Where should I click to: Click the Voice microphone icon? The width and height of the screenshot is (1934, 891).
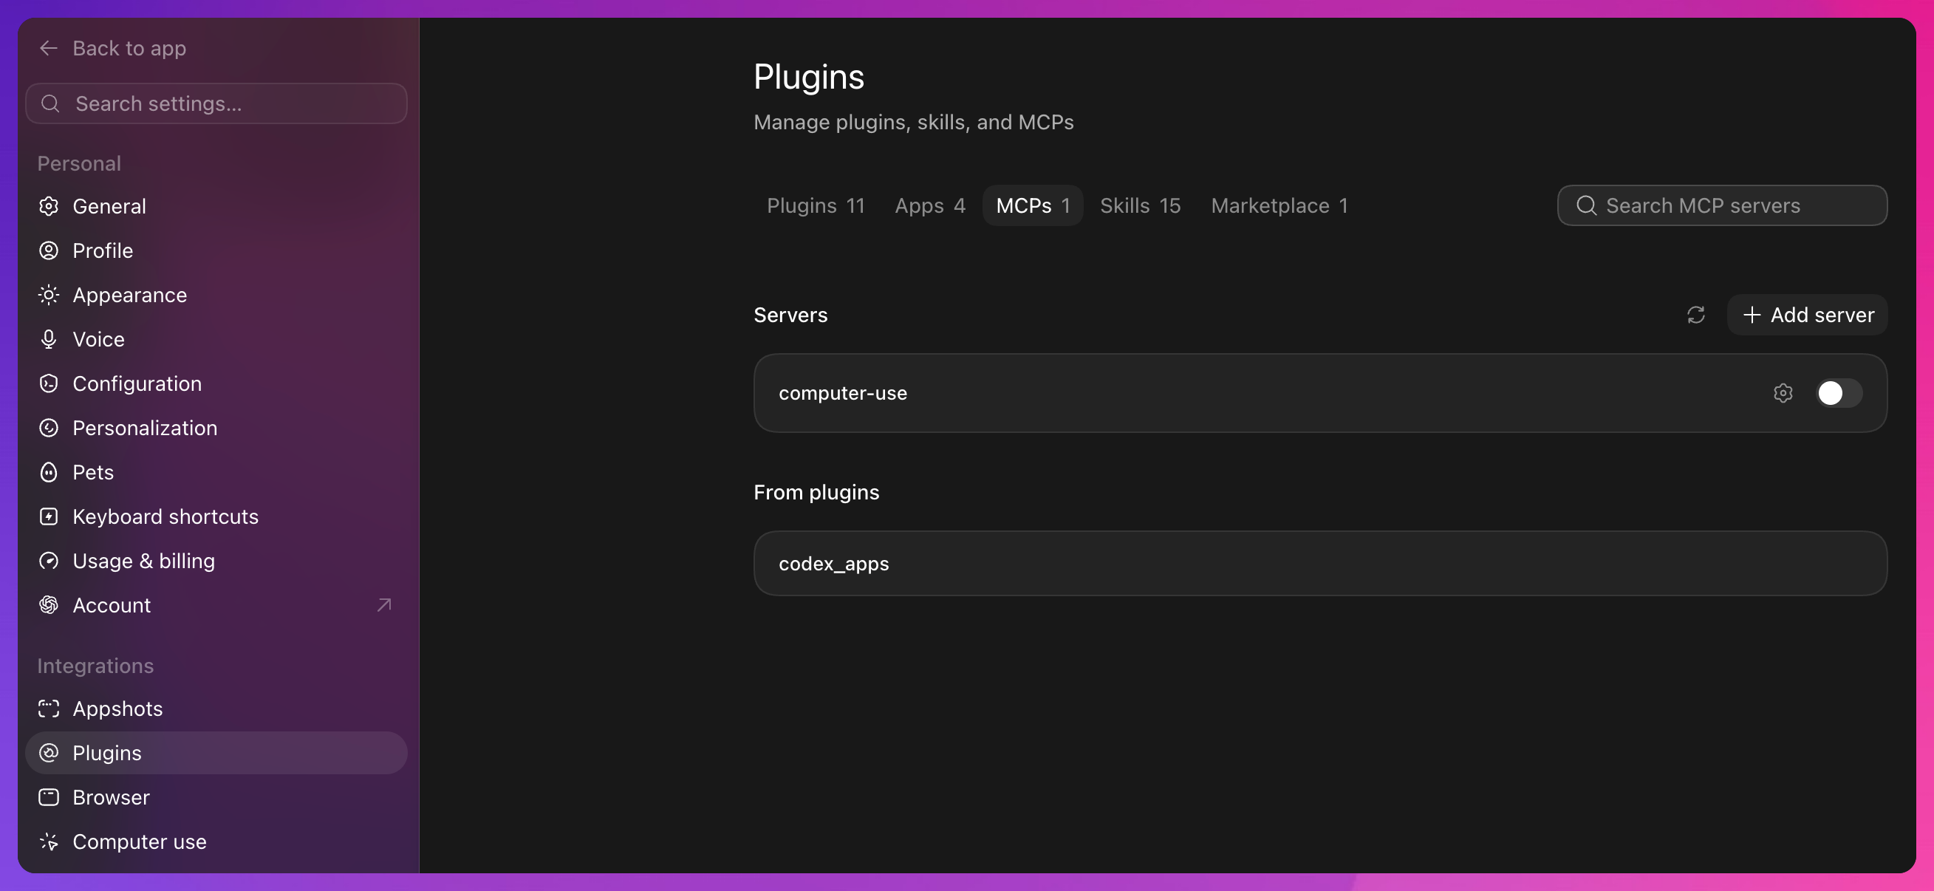click(x=49, y=339)
